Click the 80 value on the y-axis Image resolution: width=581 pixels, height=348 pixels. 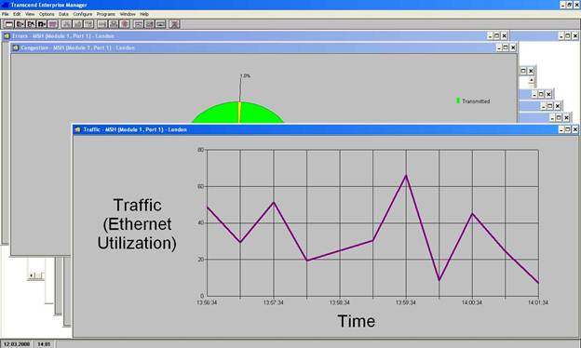(200, 150)
